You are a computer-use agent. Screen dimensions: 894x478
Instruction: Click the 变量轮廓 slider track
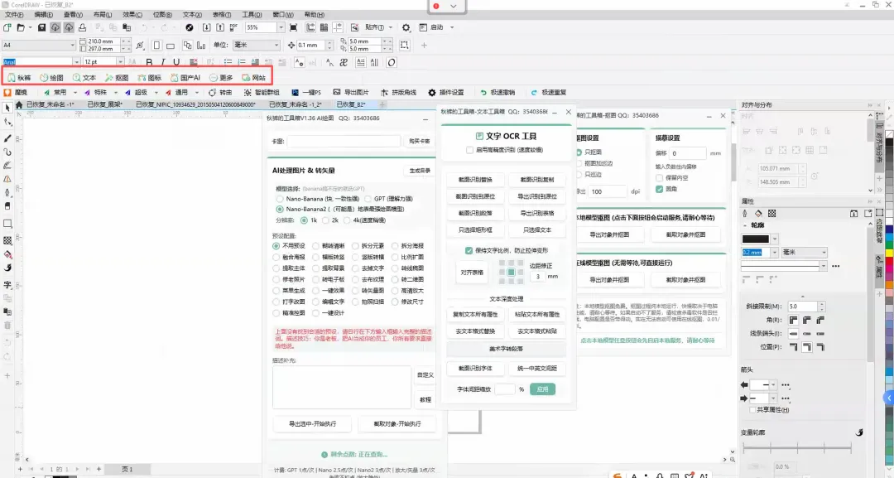click(797, 449)
